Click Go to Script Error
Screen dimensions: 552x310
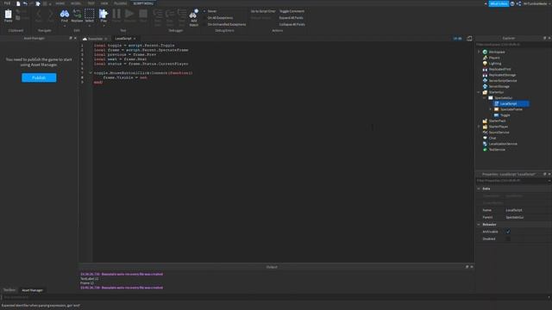click(x=263, y=11)
